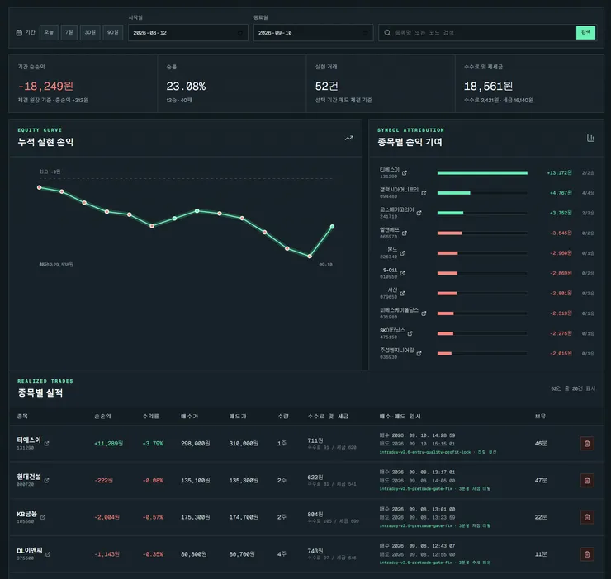The width and height of the screenshot is (611, 579).
Task: Delete the DL이앤씨 trade with trash icon
Action: coord(587,554)
